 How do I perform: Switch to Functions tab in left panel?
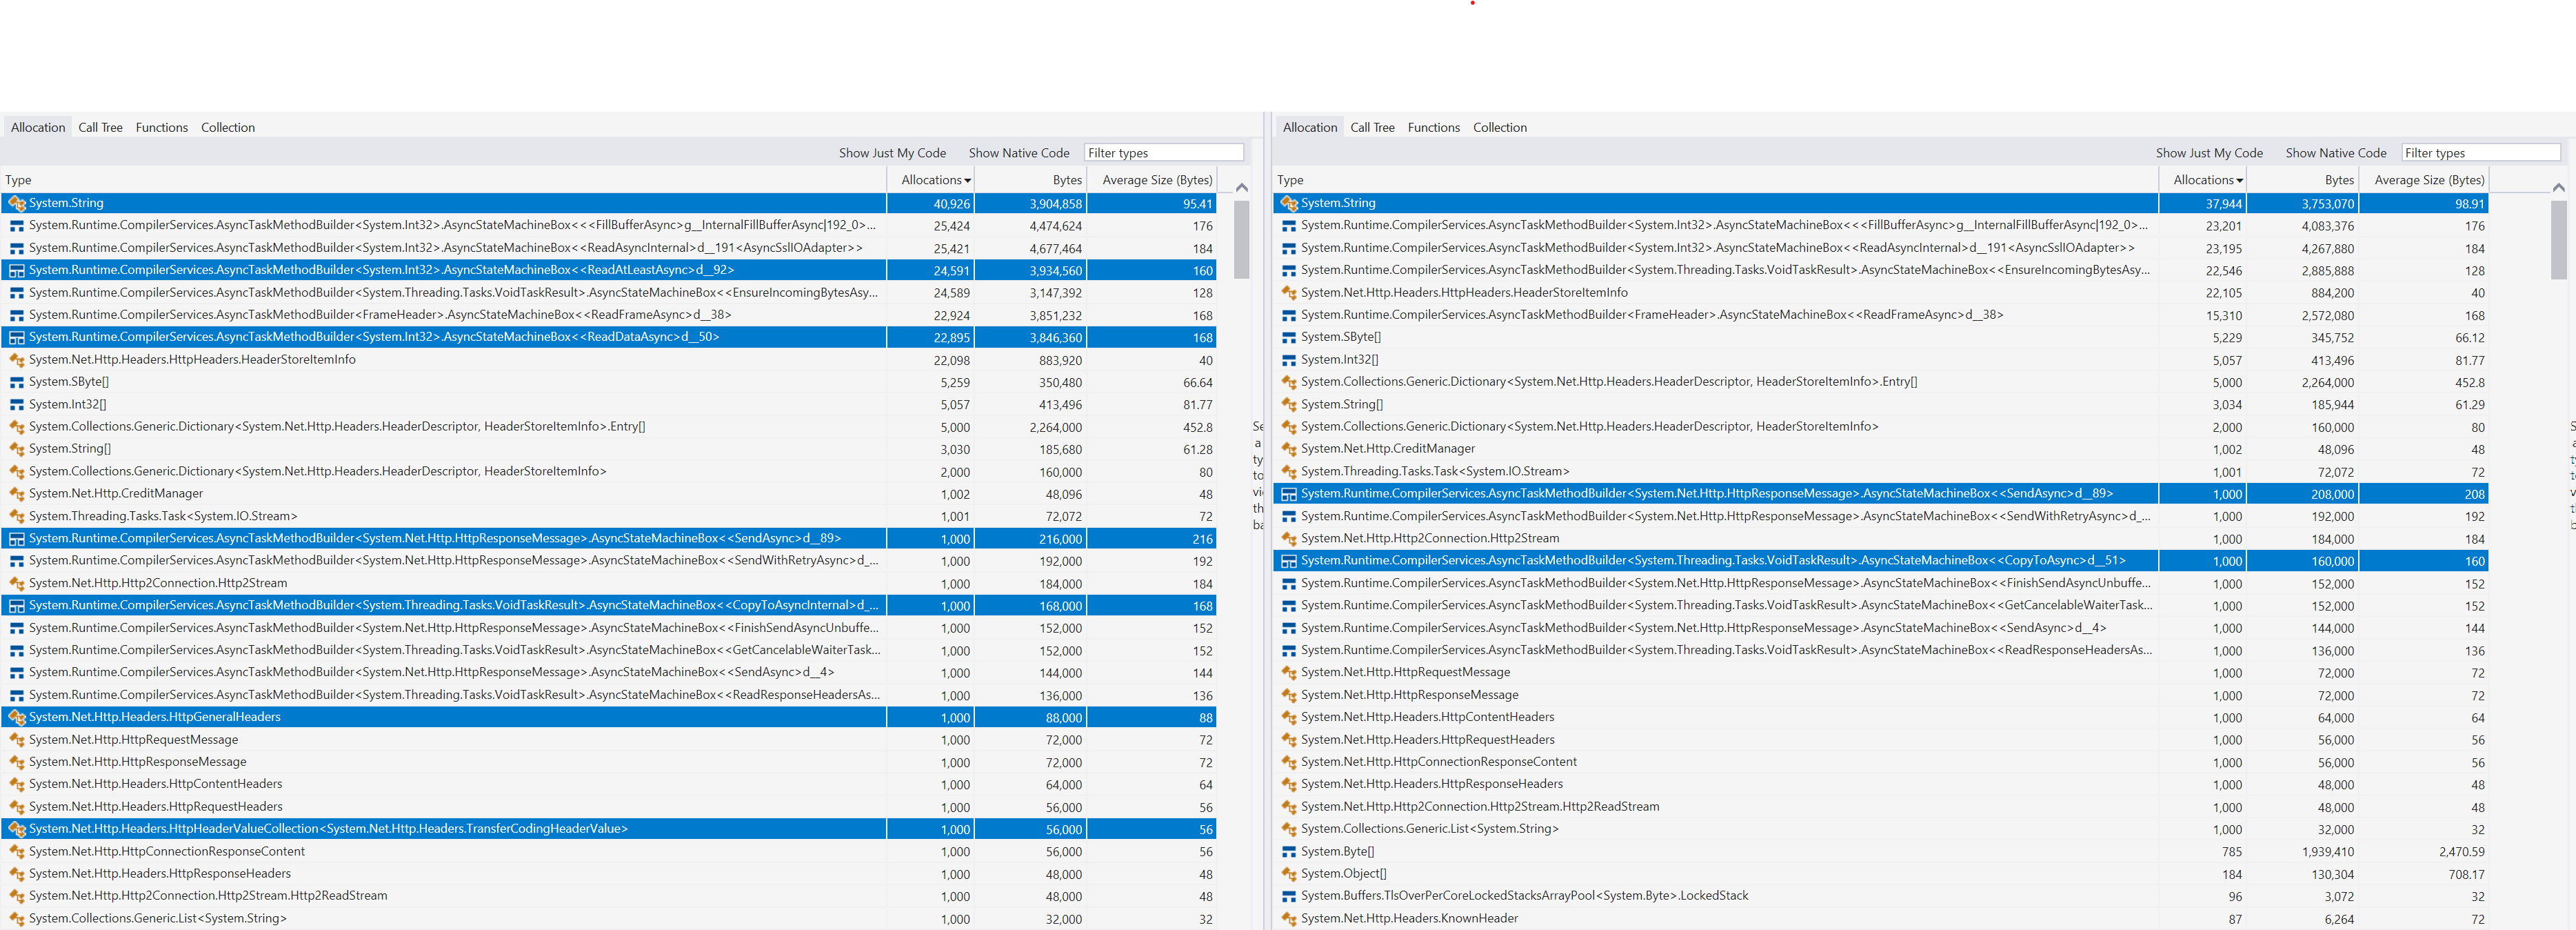tap(162, 127)
